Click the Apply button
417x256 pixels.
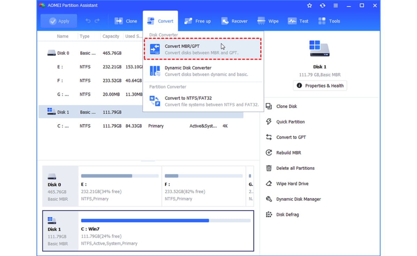click(59, 21)
